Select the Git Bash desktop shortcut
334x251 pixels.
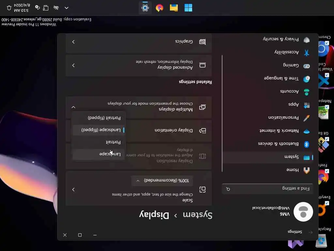click(x=325, y=142)
